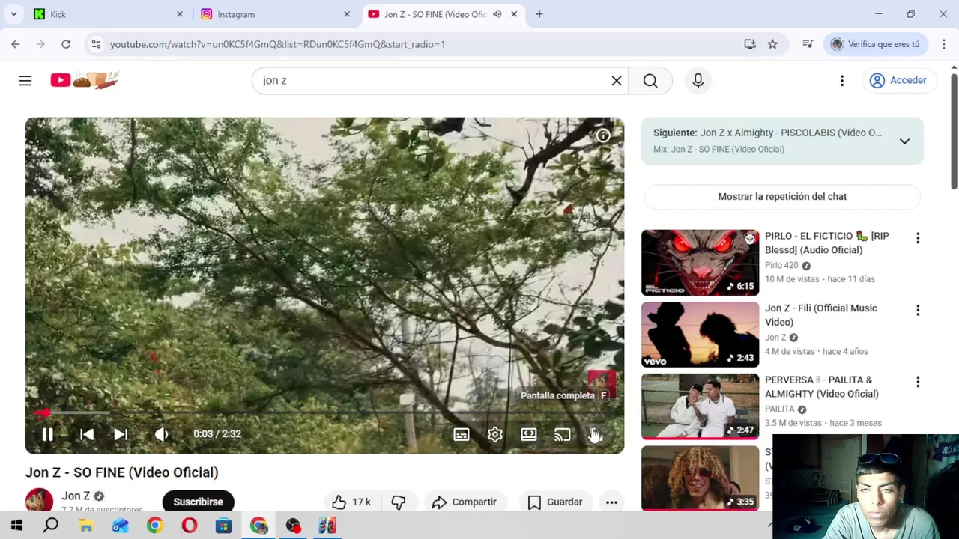Open media controls icon in toolbar

(x=808, y=44)
